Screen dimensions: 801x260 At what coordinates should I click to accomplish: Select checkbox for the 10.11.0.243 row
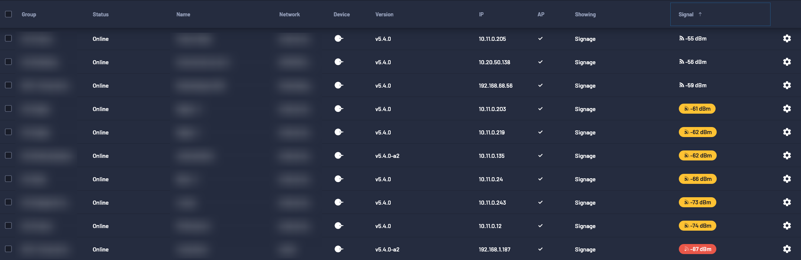click(x=9, y=202)
